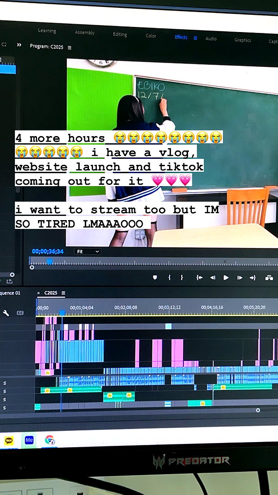The width and height of the screenshot is (278, 495).
Task: Click the fx badge on the long green audio clip at right
Action: pos(223,387)
